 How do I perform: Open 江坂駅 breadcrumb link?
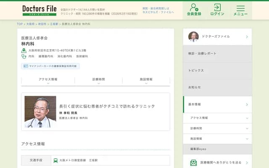54,24
